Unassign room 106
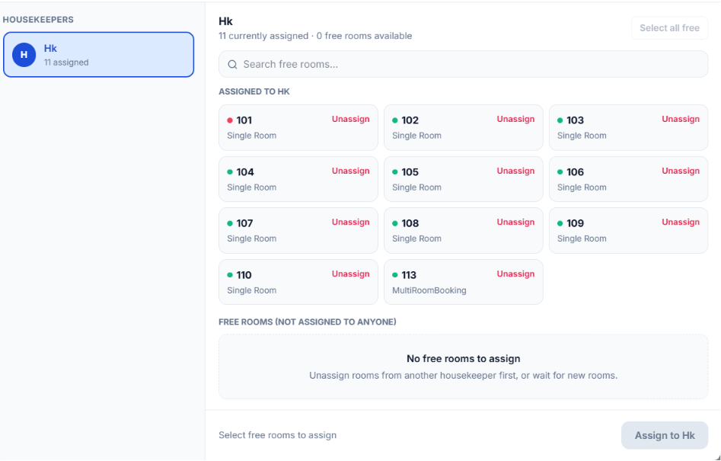The width and height of the screenshot is (721, 461). [681, 171]
